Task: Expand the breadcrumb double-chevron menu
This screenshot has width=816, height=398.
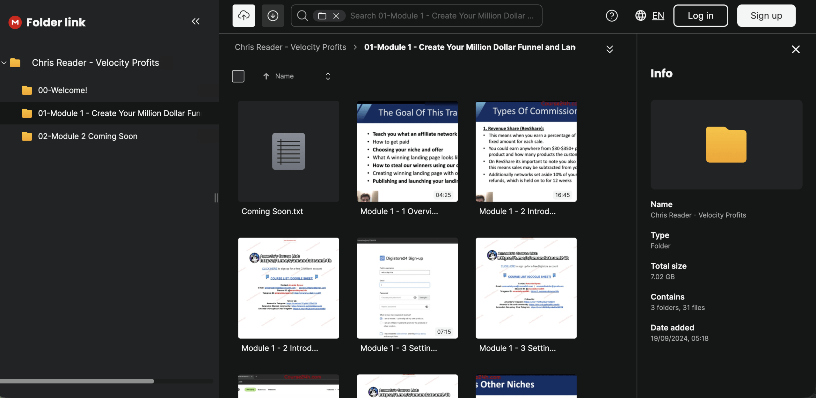Action: (x=609, y=49)
